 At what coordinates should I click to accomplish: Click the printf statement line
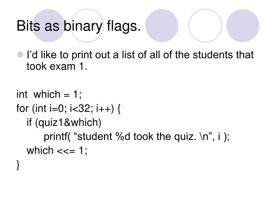coord(136,136)
